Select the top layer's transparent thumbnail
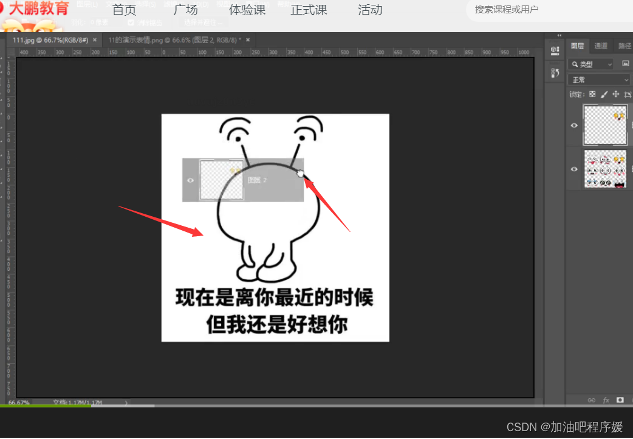 tap(604, 125)
